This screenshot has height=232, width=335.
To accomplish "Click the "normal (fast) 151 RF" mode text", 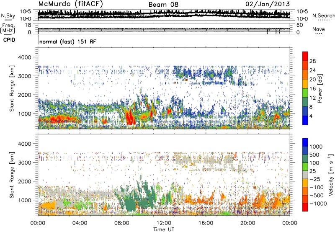I will 68,41.
